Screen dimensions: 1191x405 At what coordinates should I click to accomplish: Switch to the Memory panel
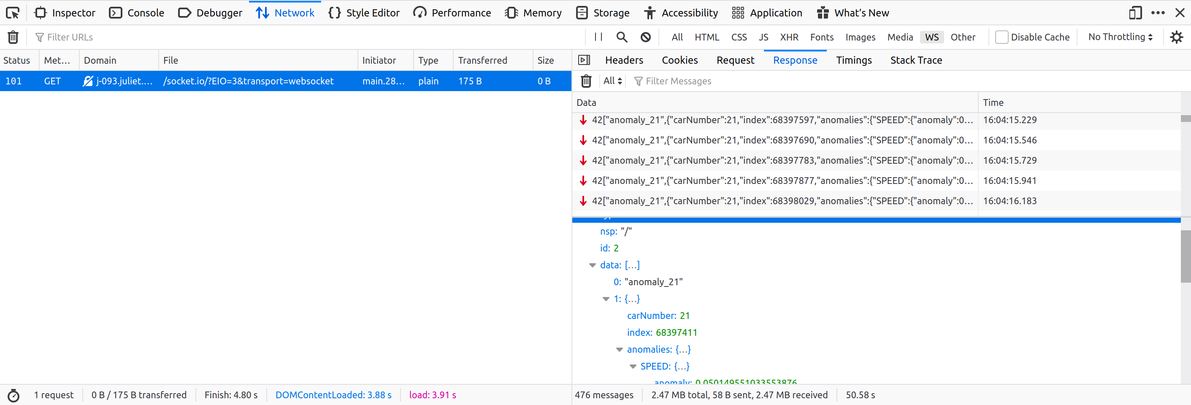(x=533, y=13)
